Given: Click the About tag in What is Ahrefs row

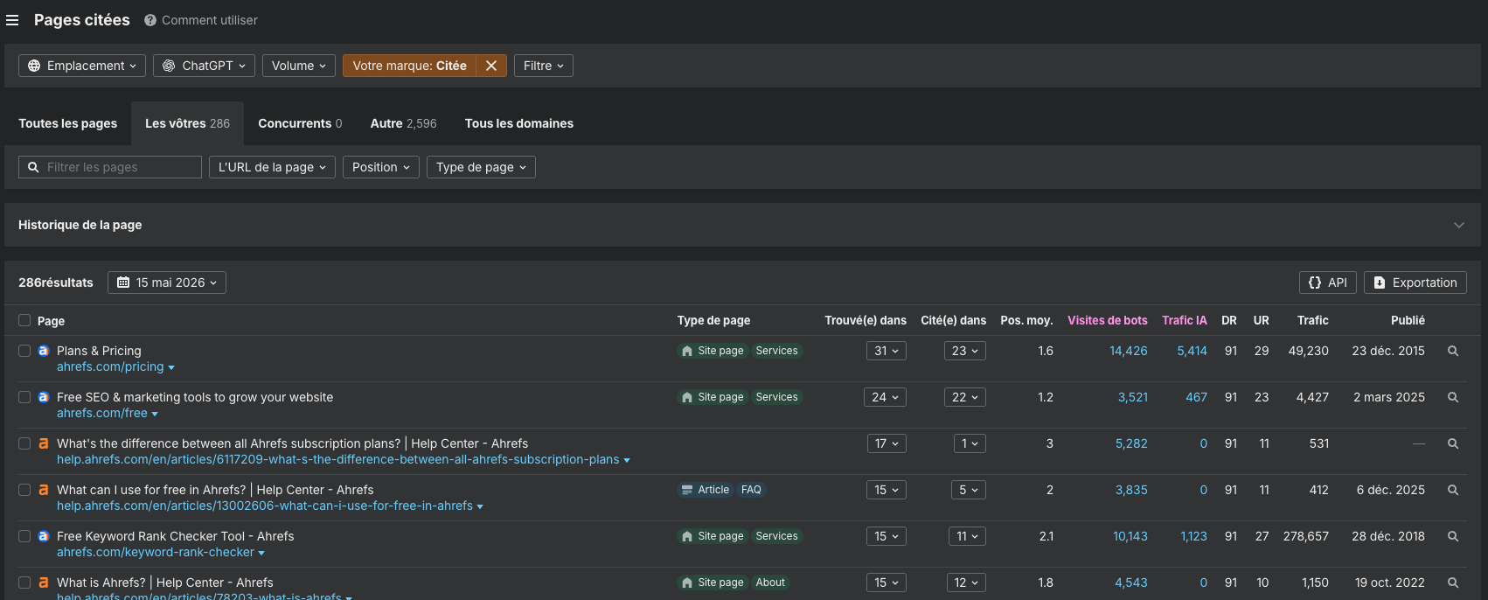Looking at the screenshot, I should click(770, 583).
